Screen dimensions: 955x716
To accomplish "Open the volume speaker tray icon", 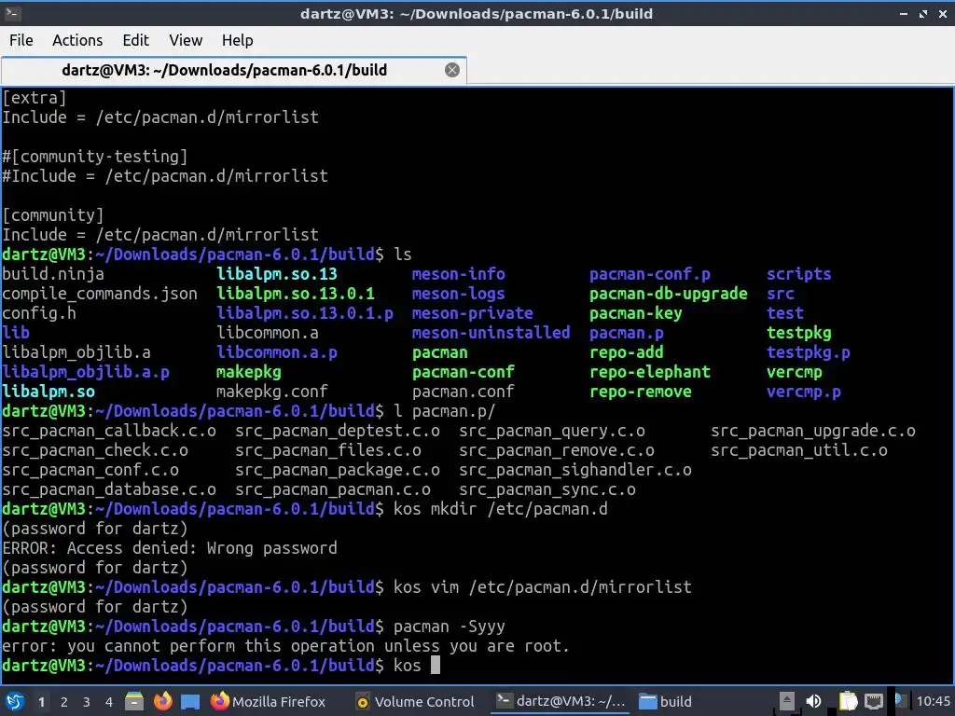I will pos(813,701).
